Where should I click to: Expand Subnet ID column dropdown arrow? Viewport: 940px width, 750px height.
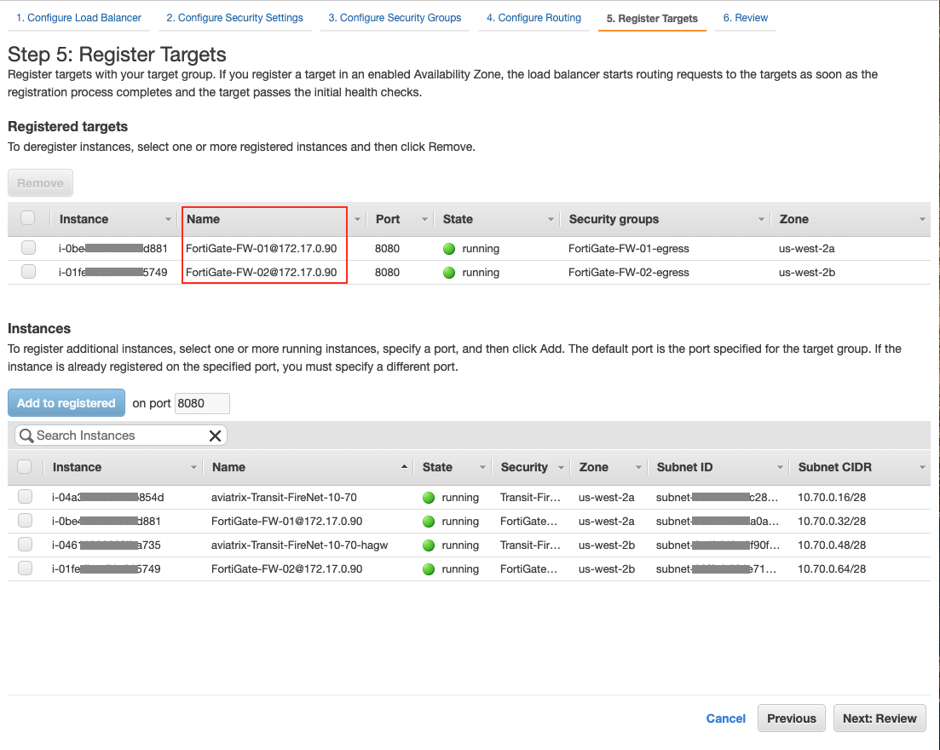point(779,468)
